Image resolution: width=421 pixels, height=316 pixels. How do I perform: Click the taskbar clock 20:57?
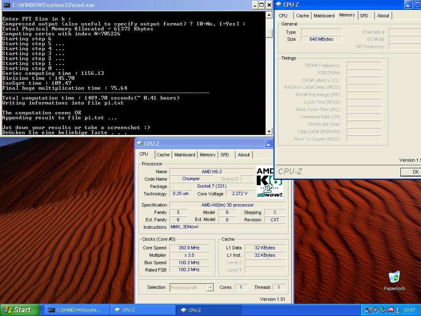(409, 310)
